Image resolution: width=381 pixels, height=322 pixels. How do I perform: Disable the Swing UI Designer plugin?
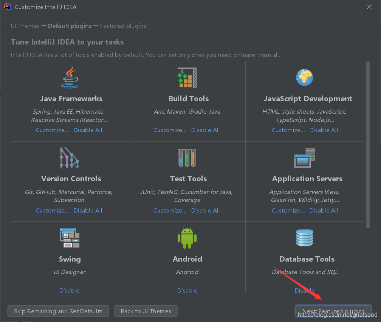pyautogui.click(x=69, y=290)
